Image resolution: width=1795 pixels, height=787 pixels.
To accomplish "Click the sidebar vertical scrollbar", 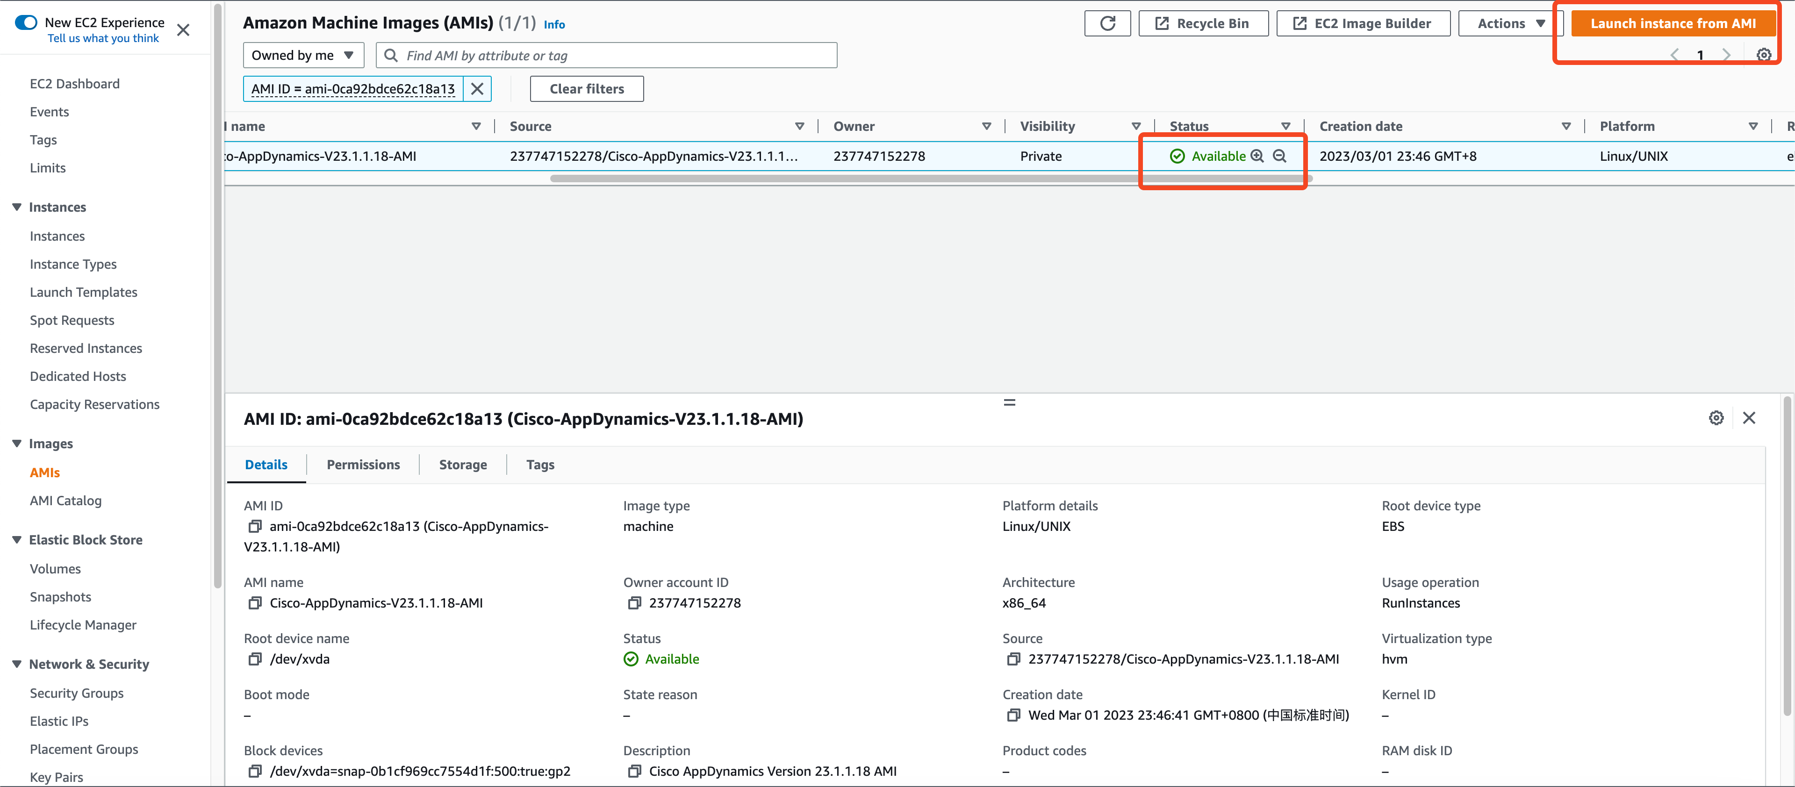I will [217, 296].
